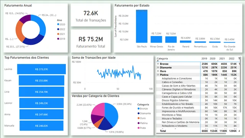
Task: Click the Soma de Transações por Idade title
Action: click(93, 58)
